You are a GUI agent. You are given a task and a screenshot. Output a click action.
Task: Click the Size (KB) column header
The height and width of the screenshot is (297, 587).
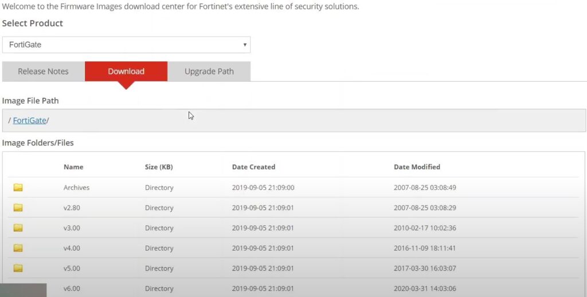[x=159, y=167]
